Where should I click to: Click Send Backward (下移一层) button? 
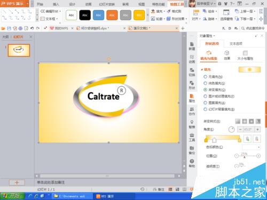(x=245, y=19)
